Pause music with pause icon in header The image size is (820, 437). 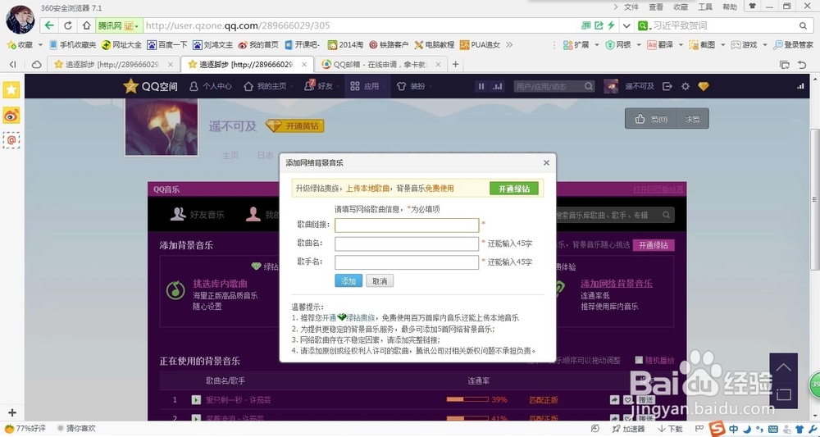[481, 87]
